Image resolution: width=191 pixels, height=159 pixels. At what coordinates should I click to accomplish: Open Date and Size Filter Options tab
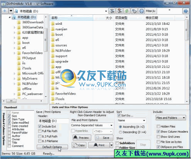(x=70, y=107)
